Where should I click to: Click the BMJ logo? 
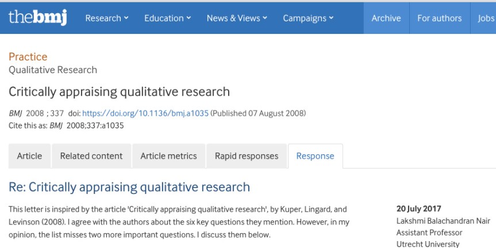(38, 17)
